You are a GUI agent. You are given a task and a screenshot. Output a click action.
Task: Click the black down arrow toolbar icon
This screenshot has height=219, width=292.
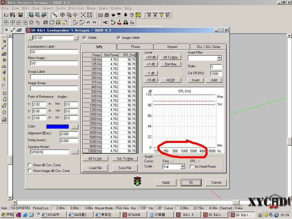click(125, 15)
